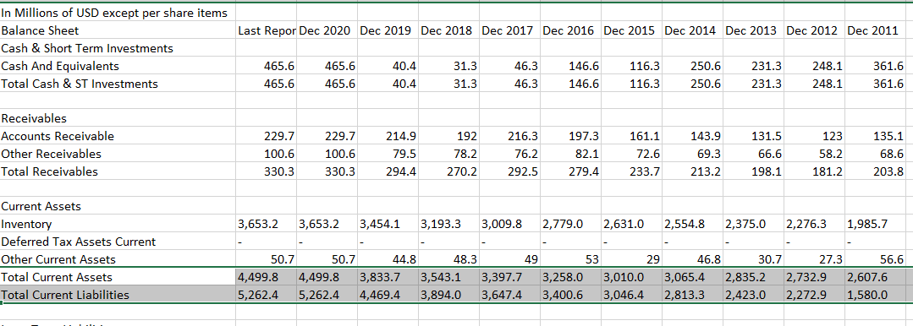Select Accounts Receivable Dec 2012 value 123
This screenshot has height=326, width=913.
click(813, 137)
